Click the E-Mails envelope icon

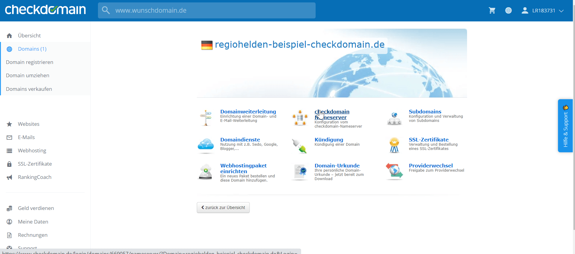coord(9,137)
